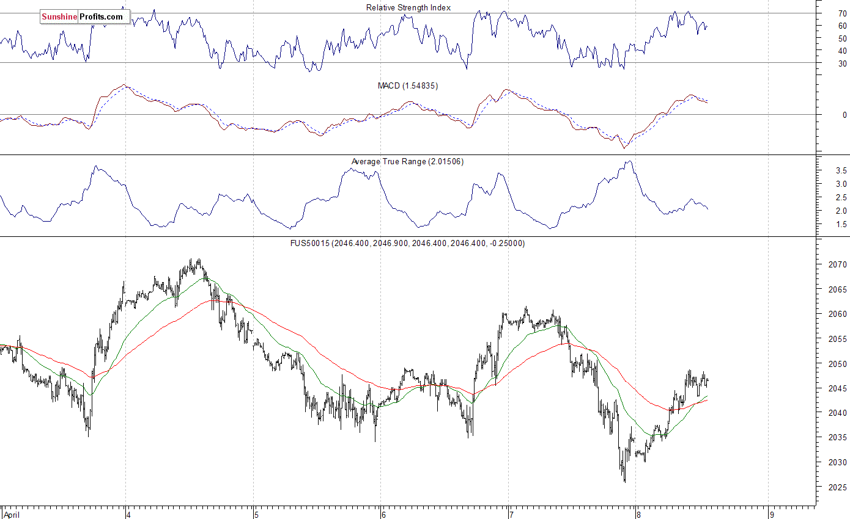Select date axis label 7
The width and height of the screenshot is (850, 519).
tap(511, 515)
